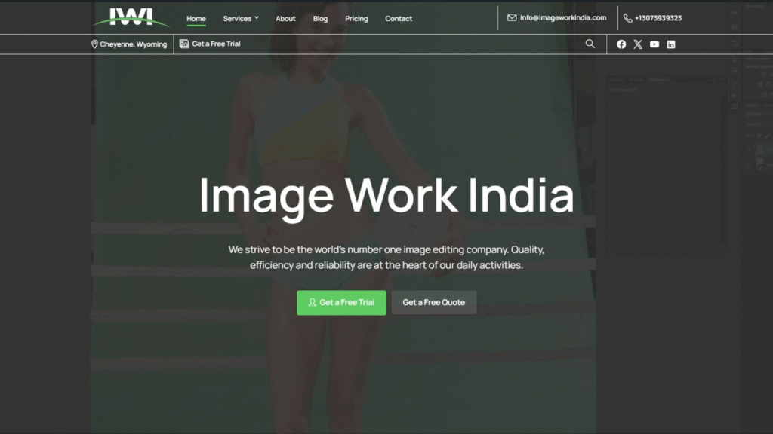Click the envelope icon beside the email

512,18
